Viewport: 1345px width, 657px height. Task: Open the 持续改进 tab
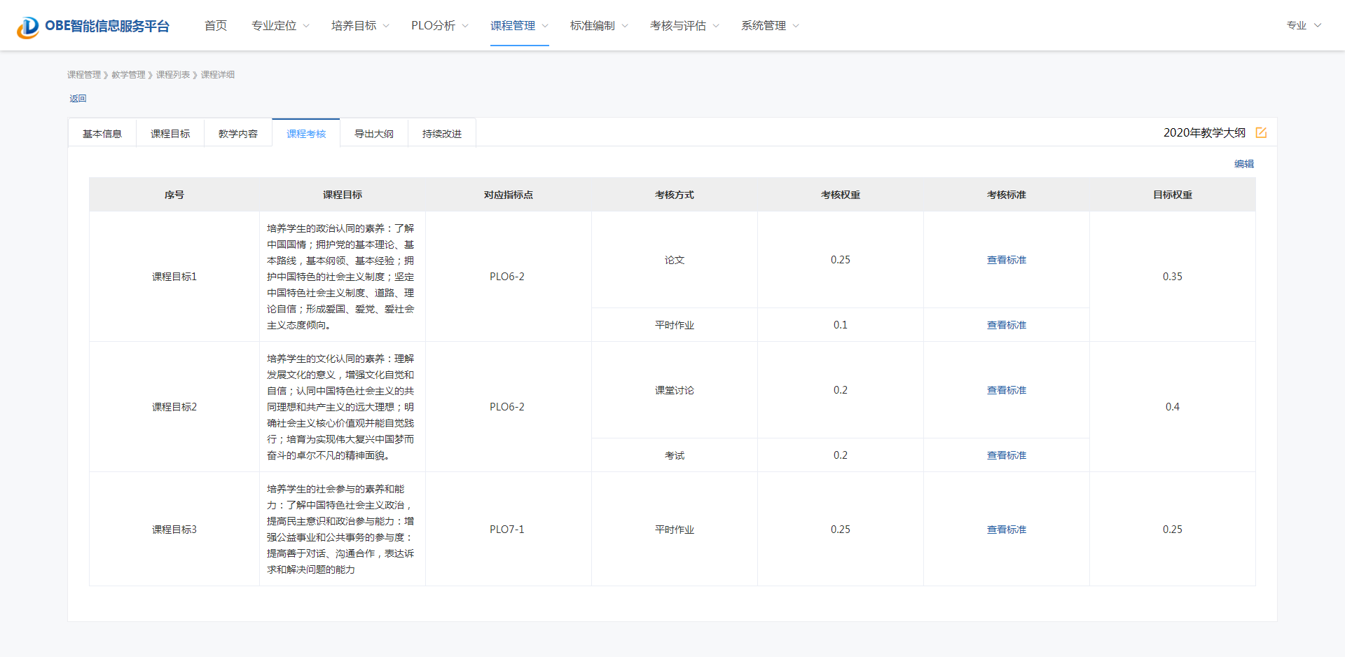click(x=442, y=134)
